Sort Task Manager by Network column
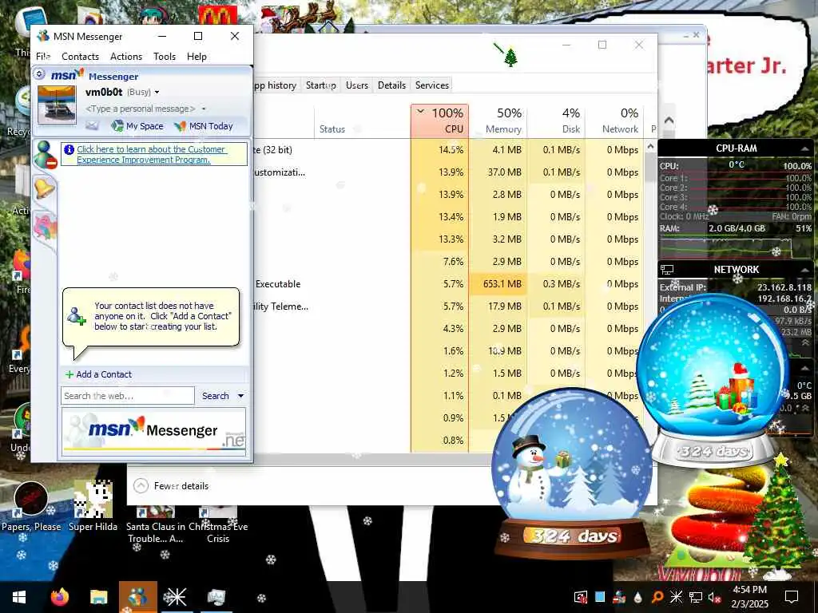Screen dimensions: 818x613 coord(614,121)
